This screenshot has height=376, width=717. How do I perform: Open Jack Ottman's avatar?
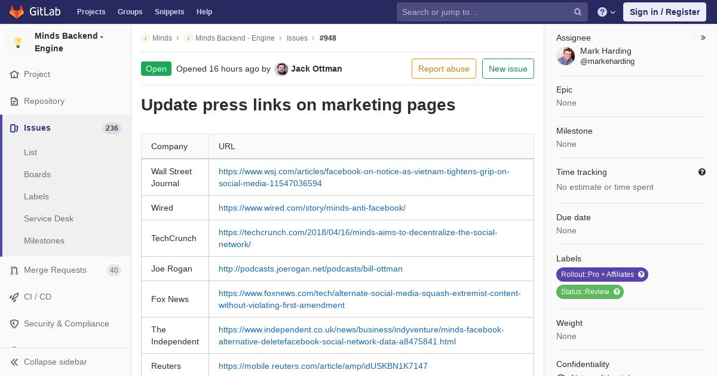coord(281,69)
